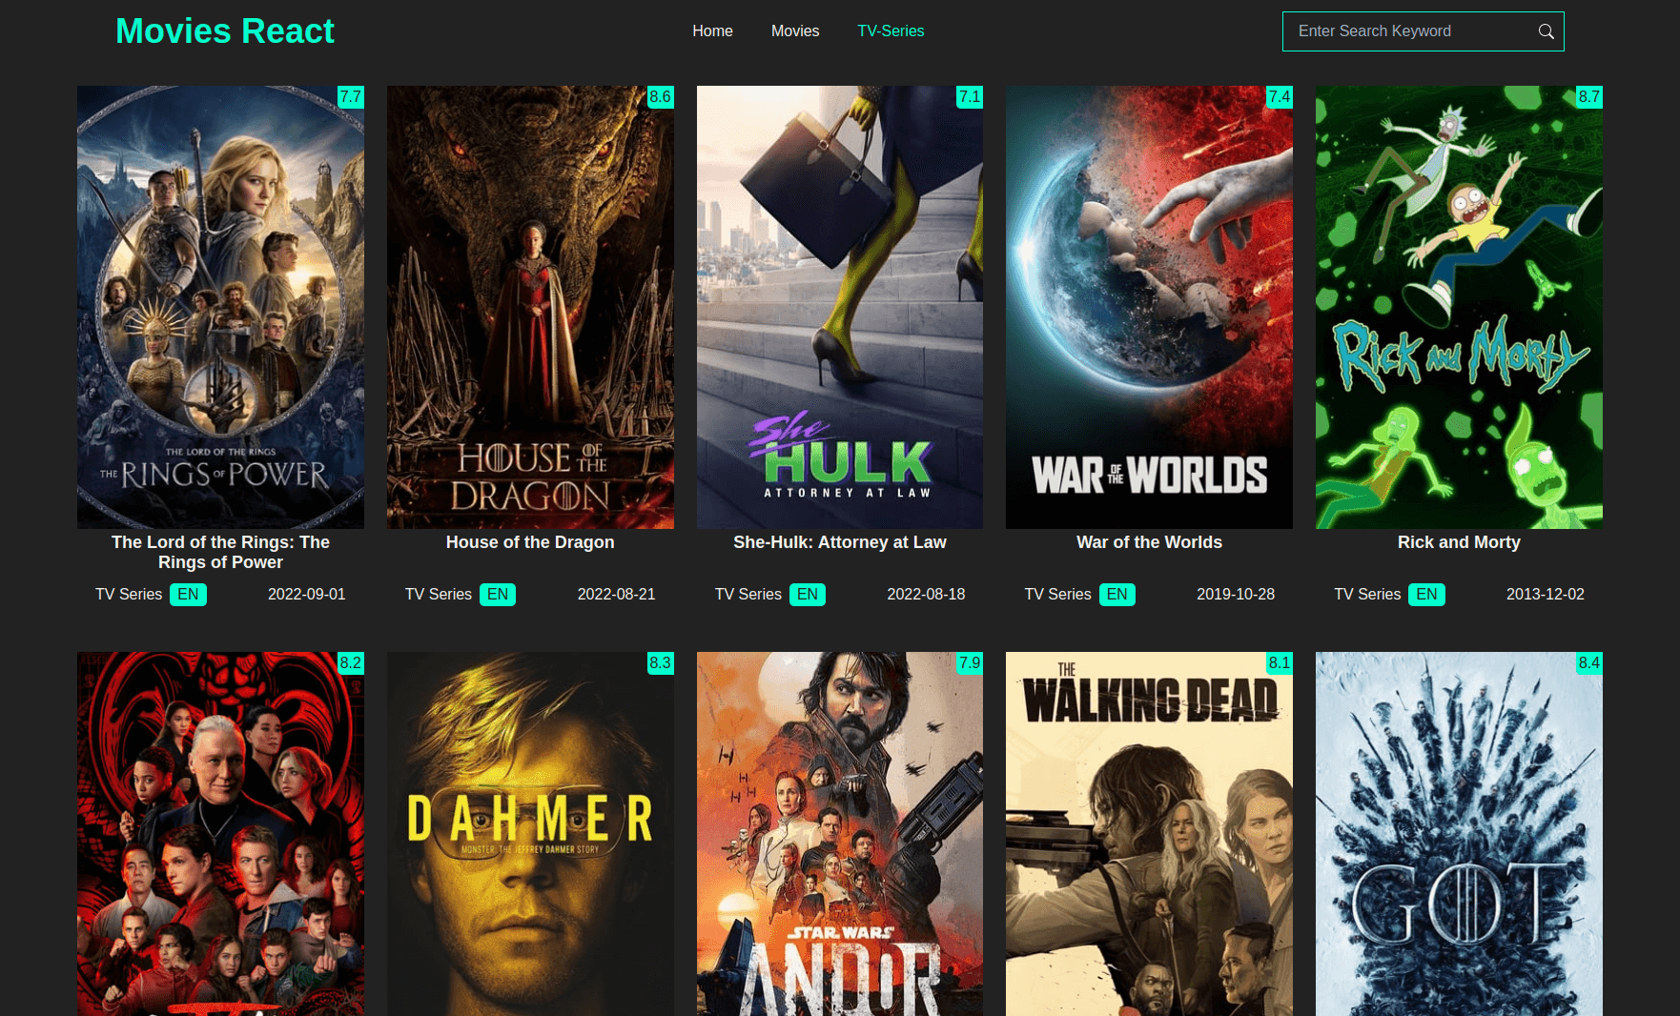1680x1016 pixels.
Task: Click the 7.7 rating badge
Action: pyautogui.click(x=351, y=96)
